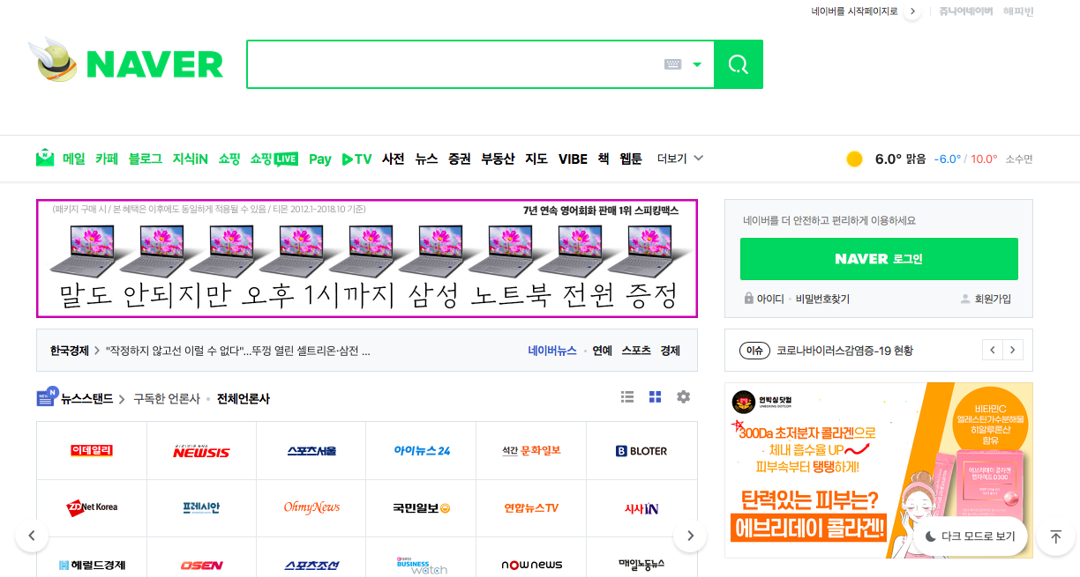Switch to 전체언론사 tab
Viewport: 1080px width, 577px height.
[x=244, y=399]
